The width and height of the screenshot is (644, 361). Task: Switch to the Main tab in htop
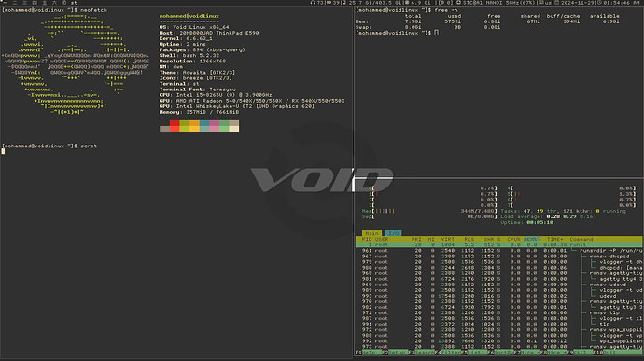[371, 233]
